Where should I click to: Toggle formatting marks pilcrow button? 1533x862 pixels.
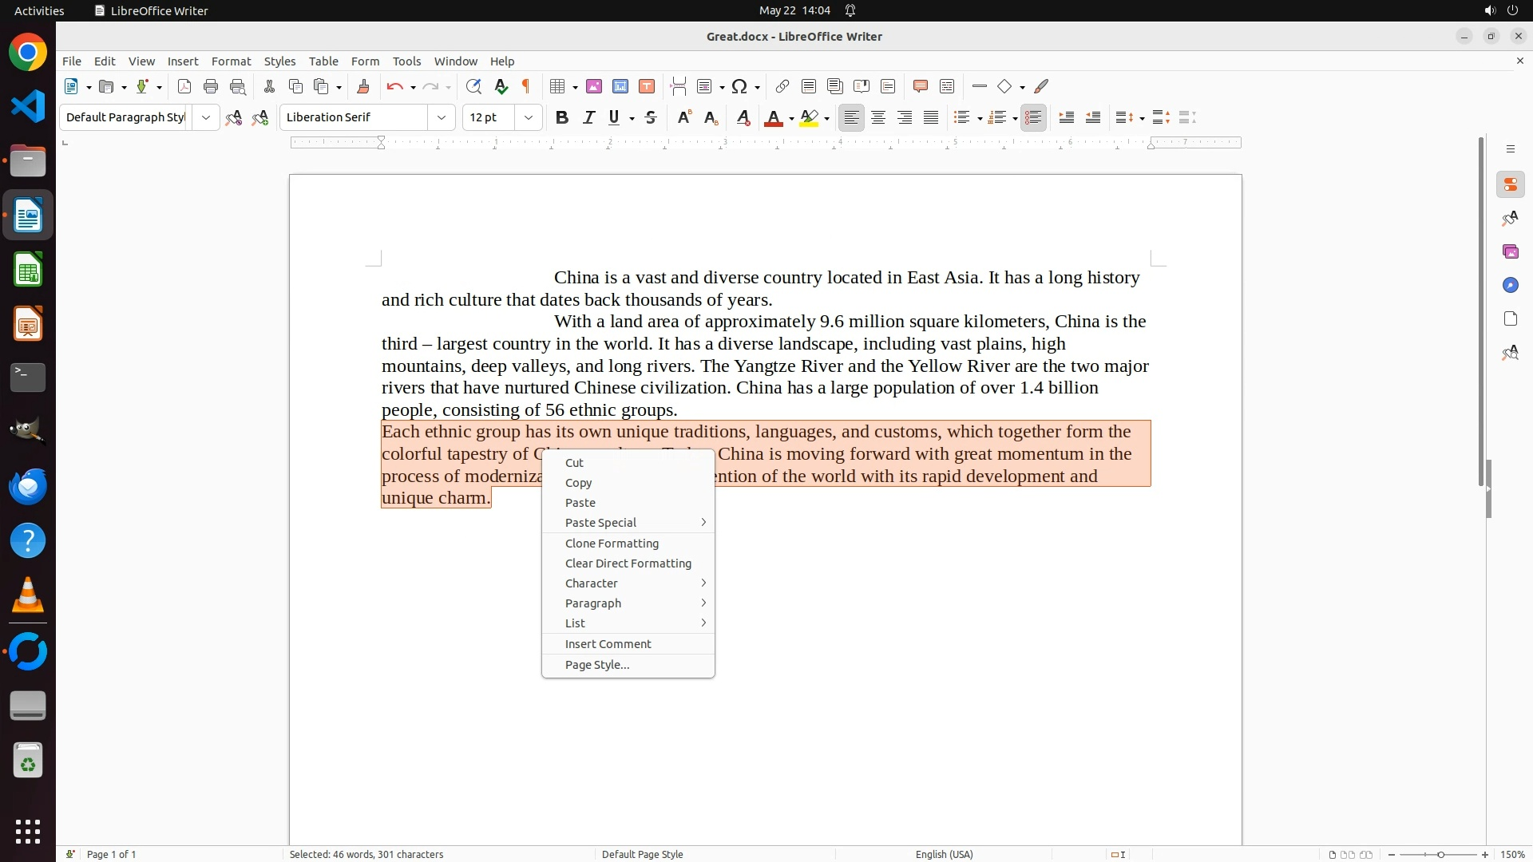(526, 86)
